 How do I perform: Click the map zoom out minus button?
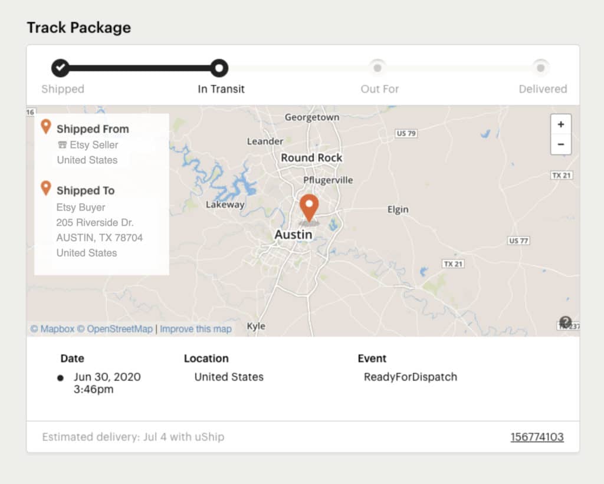point(560,144)
